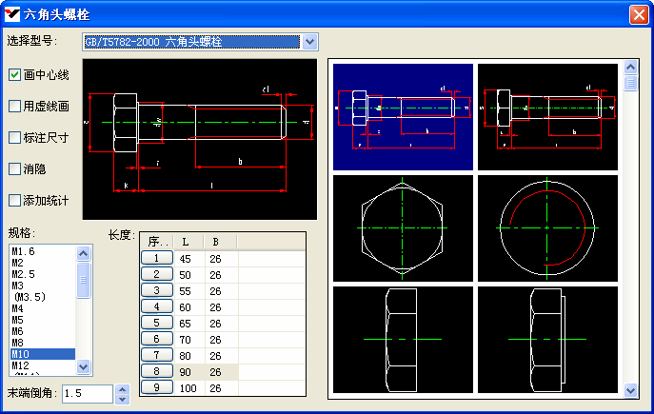Click row button 5 in length table
654x414 pixels.
(x=156, y=323)
